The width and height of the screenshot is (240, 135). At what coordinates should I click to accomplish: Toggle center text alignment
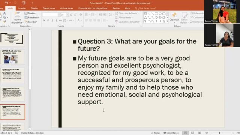[x=90, y=20]
